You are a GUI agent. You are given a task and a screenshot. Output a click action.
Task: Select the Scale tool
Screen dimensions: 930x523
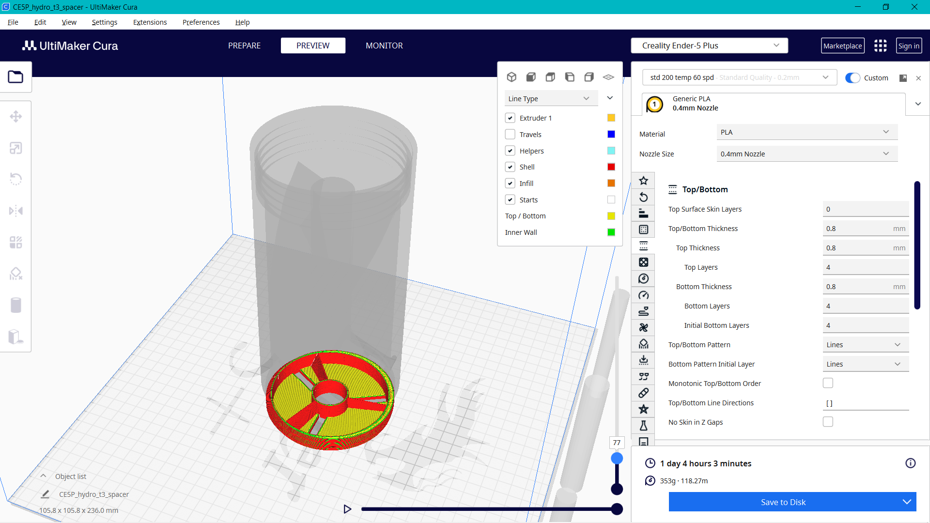click(16, 148)
